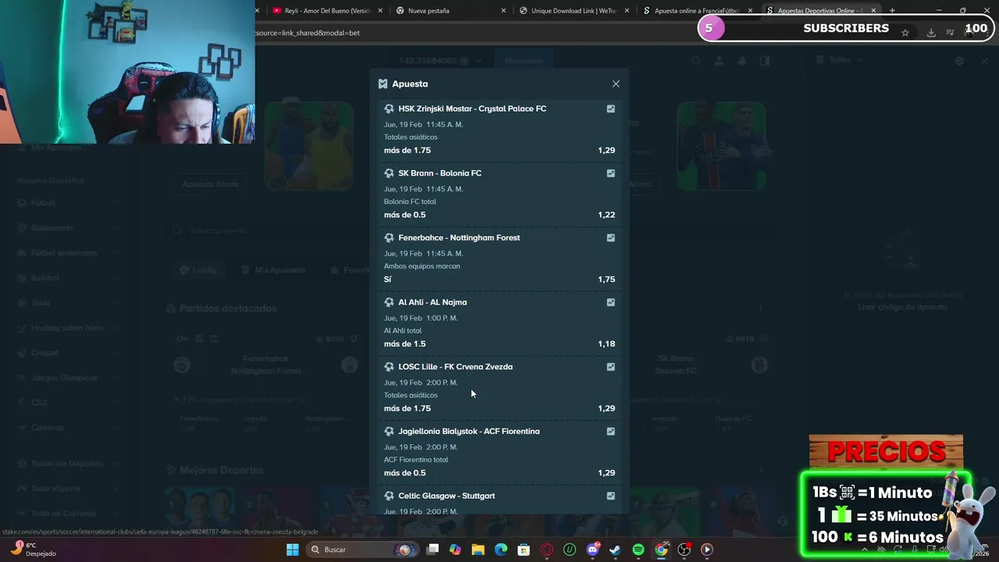Viewport: 999px width, 562px height.
Task: Click odds value 1,75 for Fenerbahce bet
Action: [x=606, y=279]
